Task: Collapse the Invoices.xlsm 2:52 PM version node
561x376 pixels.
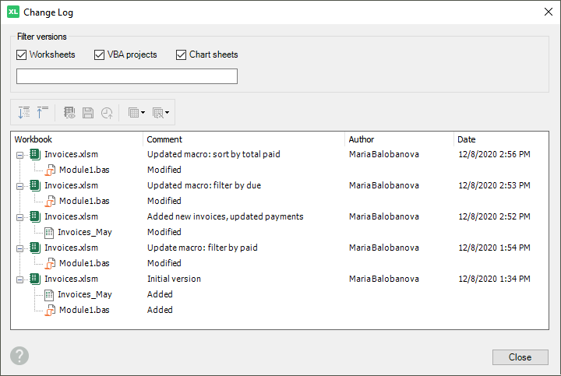Action: tap(20, 217)
